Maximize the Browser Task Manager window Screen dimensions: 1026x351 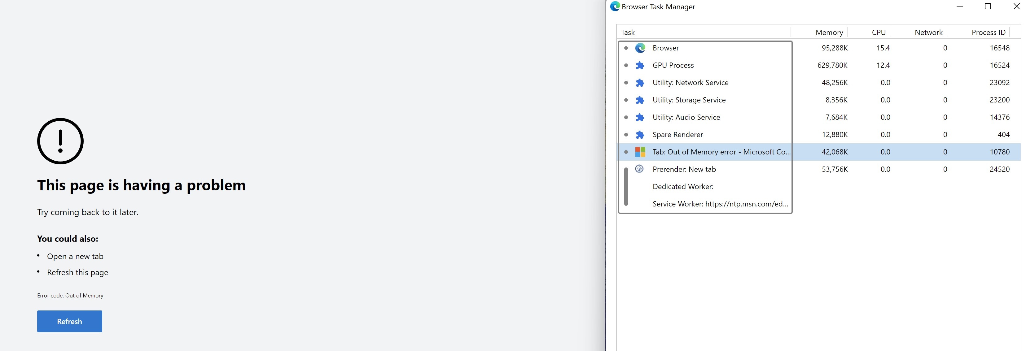coord(987,6)
